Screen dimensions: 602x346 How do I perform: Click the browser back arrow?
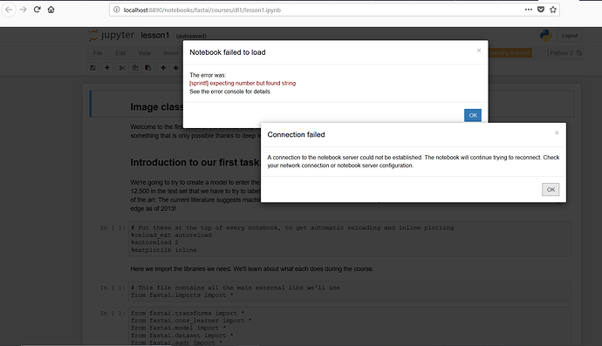(9, 10)
